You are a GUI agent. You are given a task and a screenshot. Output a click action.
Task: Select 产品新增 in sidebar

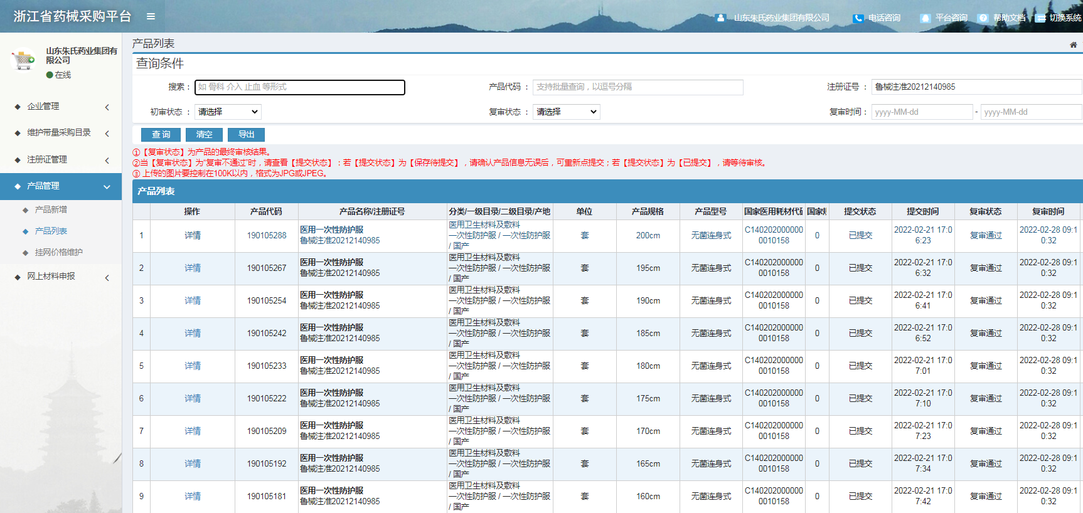click(51, 210)
